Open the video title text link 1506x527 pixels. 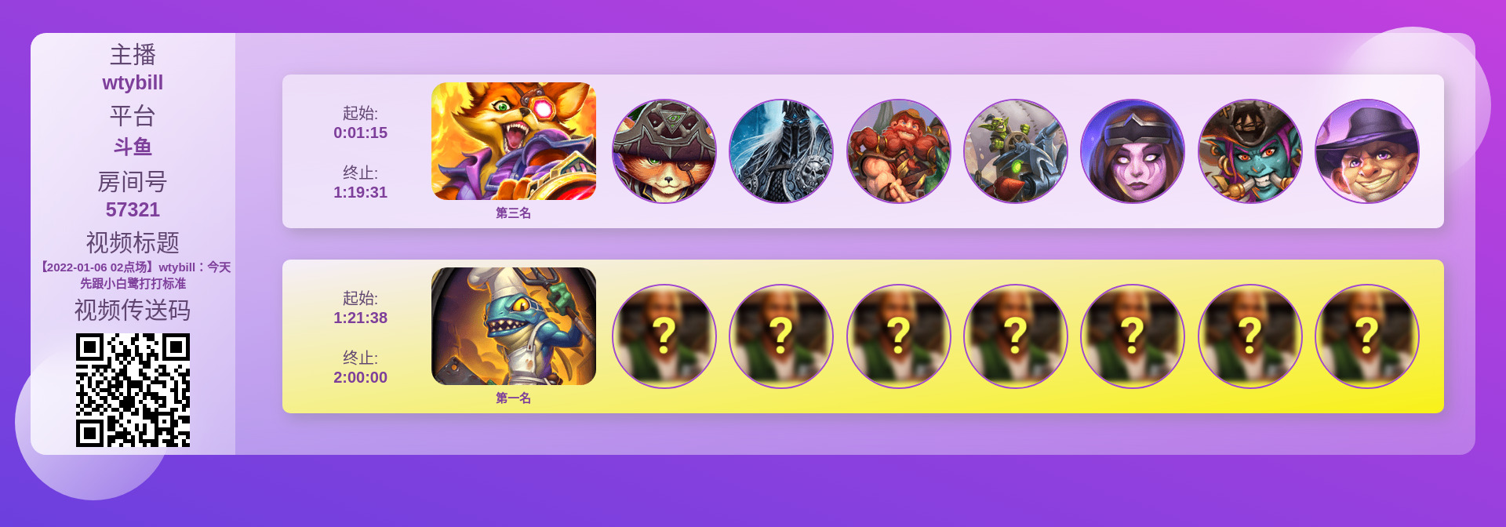coord(133,275)
